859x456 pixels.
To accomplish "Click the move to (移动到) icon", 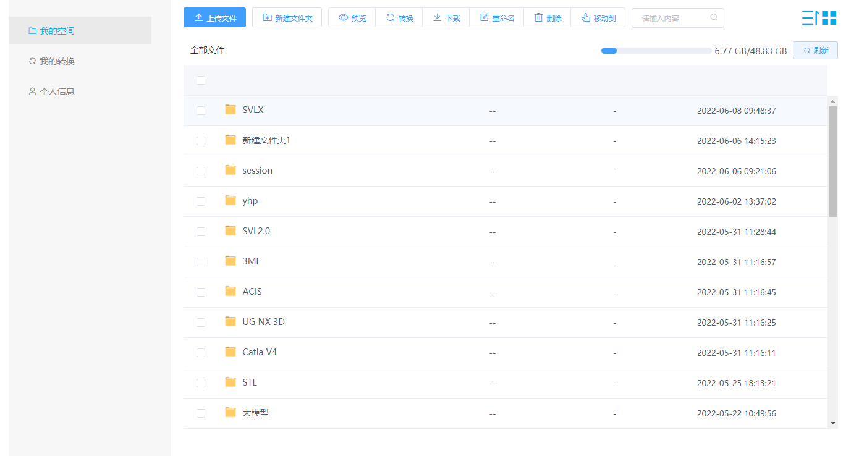I will pyautogui.click(x=586, y=18).
